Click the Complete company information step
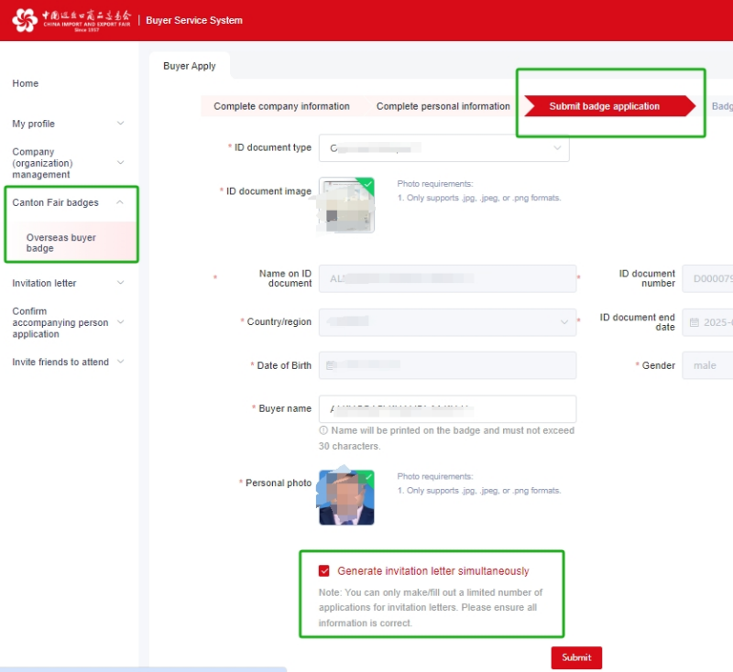733x672 pixels. tap(281, 106)
